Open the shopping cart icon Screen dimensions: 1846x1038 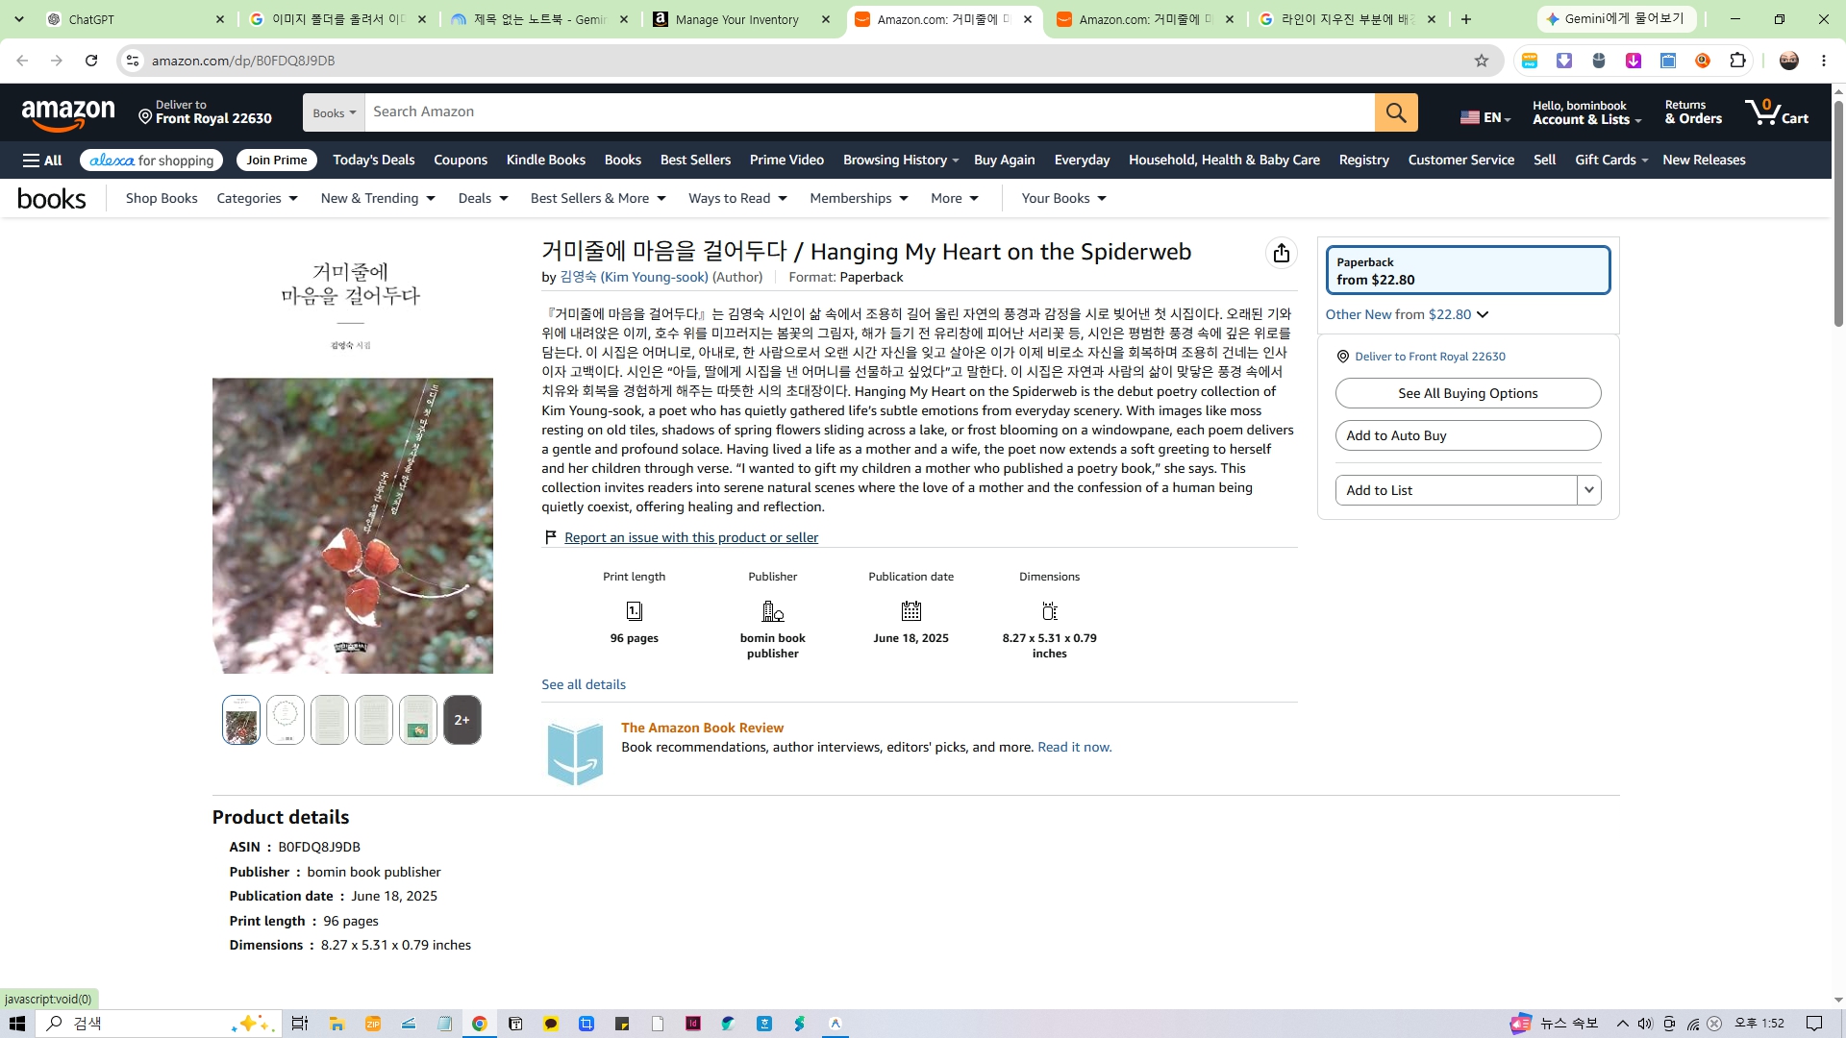(x=1777, y=112)
